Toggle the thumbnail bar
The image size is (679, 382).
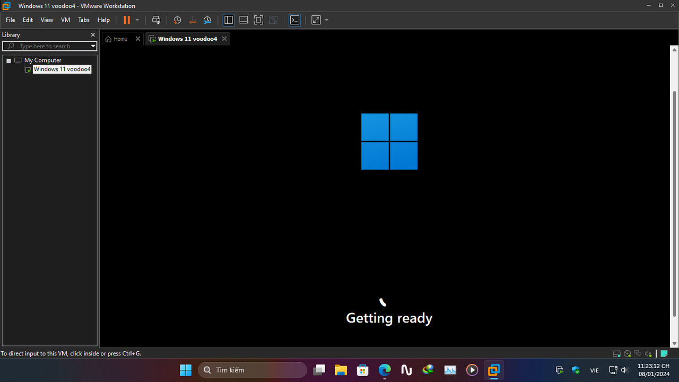(x=243, y=20)
